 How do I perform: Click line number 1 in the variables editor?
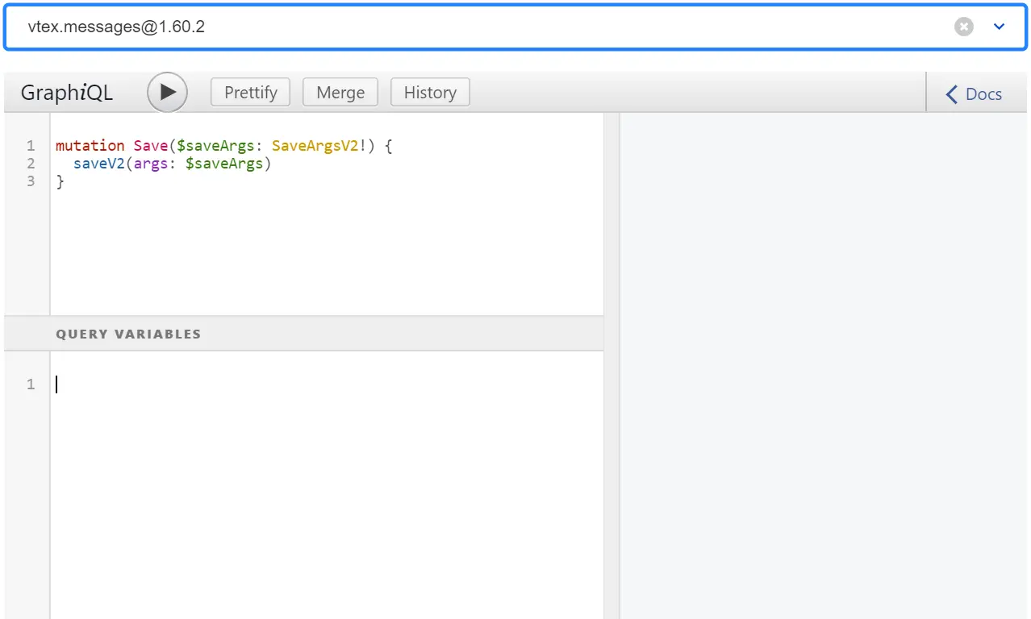pyautogui.click(x=31, y=384)
